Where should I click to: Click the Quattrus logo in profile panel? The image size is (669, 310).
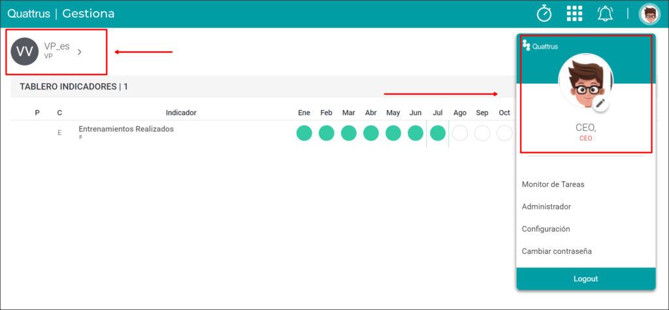coord(540,45)
